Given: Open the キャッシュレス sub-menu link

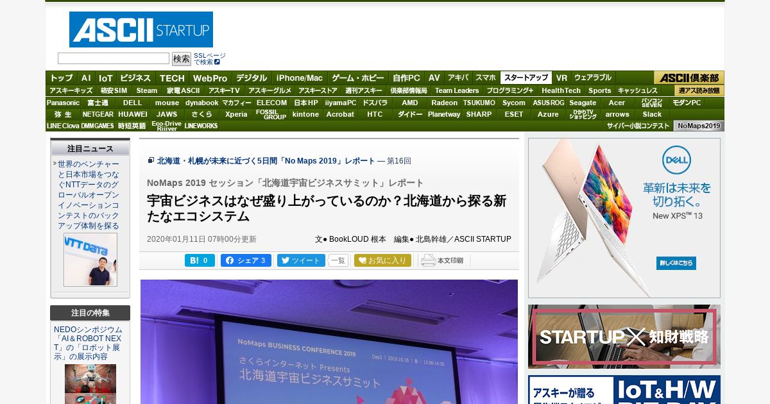Looking at the screenshot, I should [638, 90].
